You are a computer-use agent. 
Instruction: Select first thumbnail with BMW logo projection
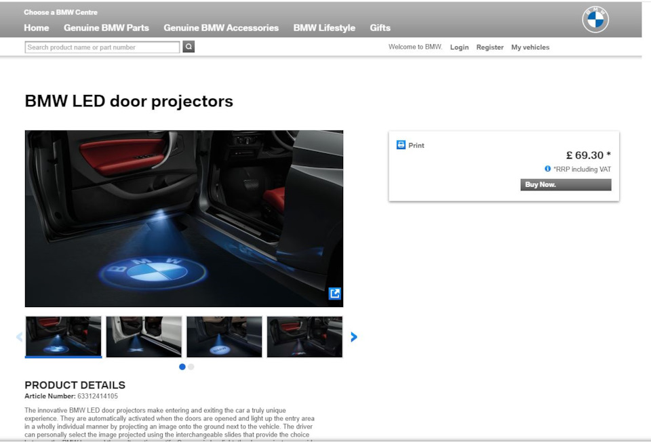[x=64, y=336]
